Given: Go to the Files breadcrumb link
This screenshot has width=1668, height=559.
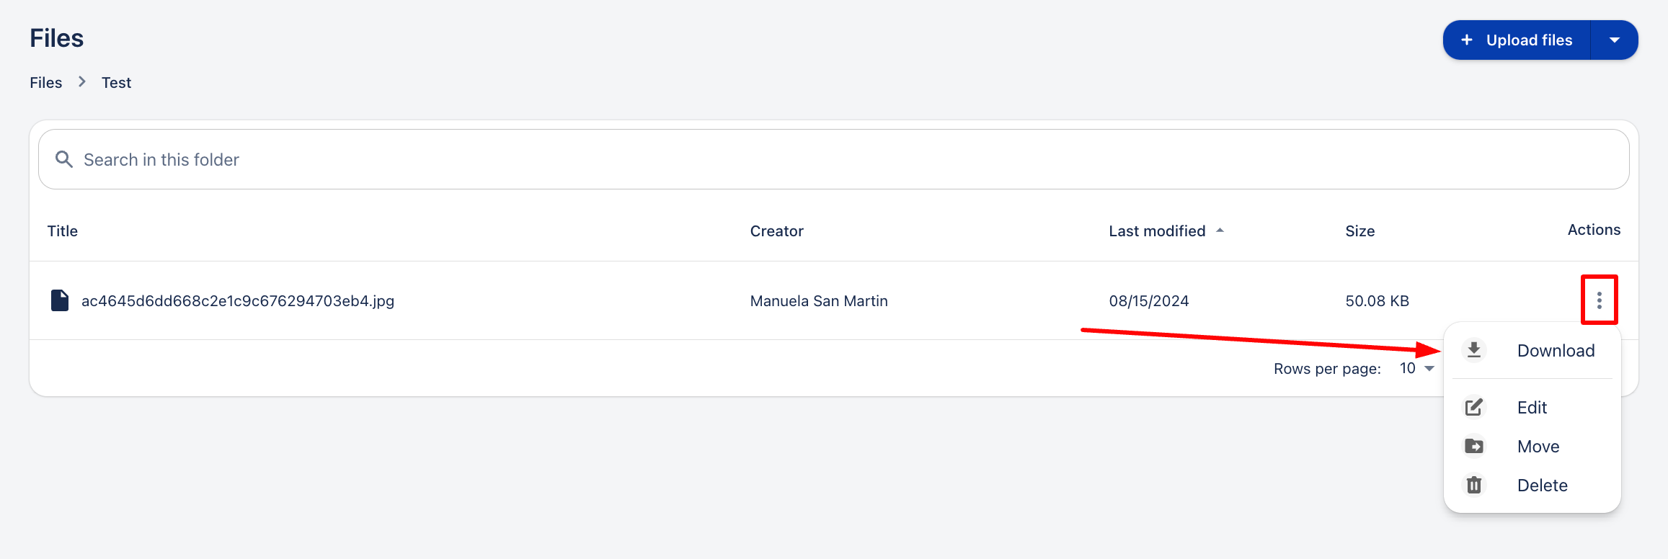Looking at the screenshot, I should (x=45, y=83).
